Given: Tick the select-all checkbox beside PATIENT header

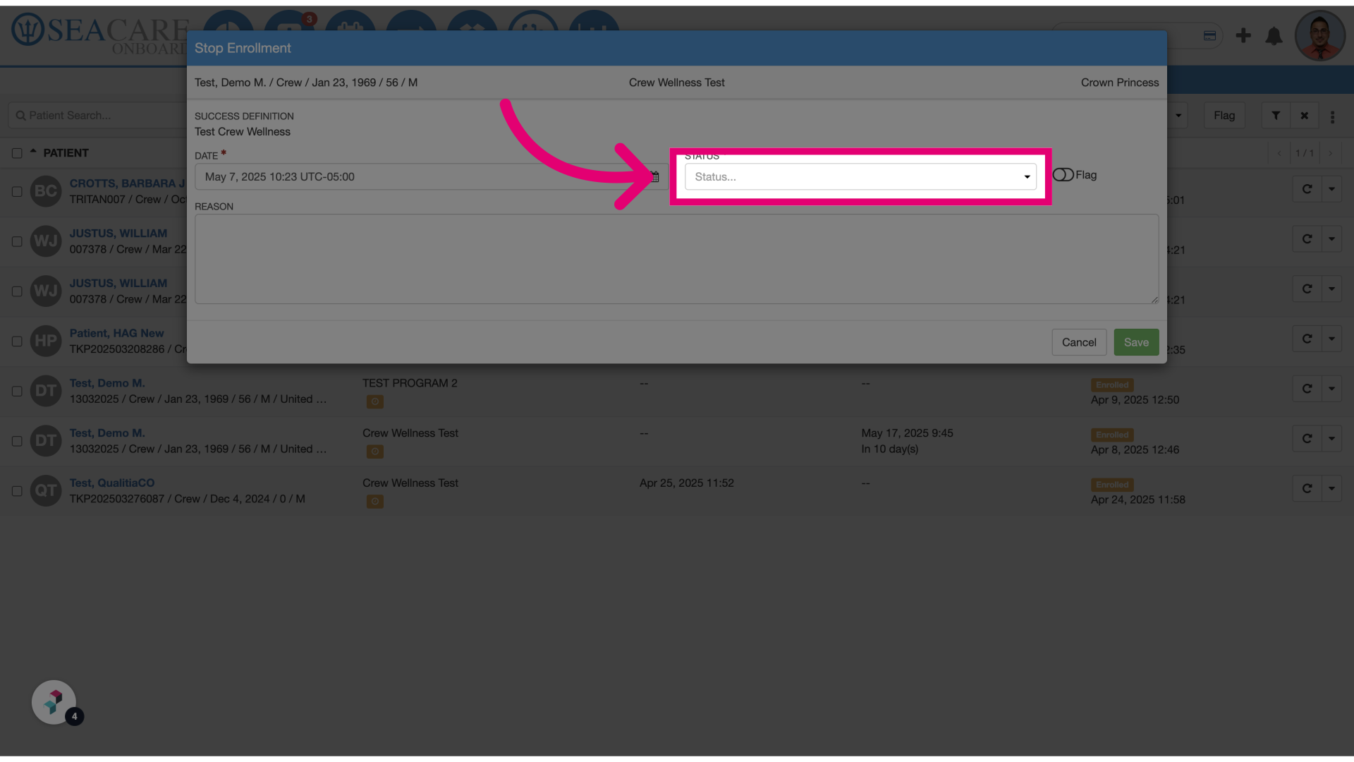Looking at the screenshot, I should [x=17, y=153].
